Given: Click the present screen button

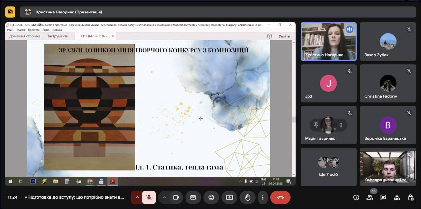Looking at the screenshot, I should tap(229, 197).
